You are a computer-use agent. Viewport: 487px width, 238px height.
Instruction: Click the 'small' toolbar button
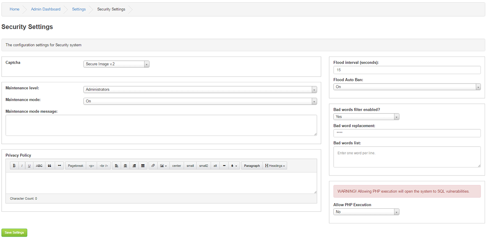(x=190, y=165)
